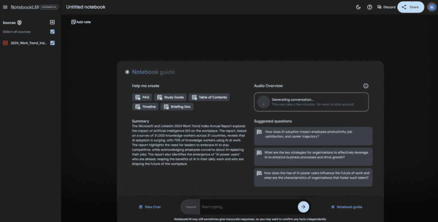This screenshot has width=438, height=222.
Task: Create a Study Guide
Action: [170, 97]
